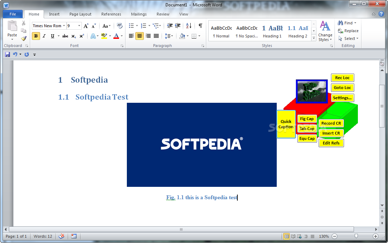Expand the Find dropdown arrow
This screenshot has height=243, width=388.
point(355,23)
